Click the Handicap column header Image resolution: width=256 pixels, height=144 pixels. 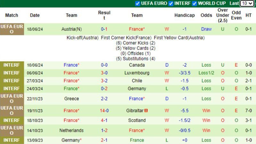coord(185,15)
